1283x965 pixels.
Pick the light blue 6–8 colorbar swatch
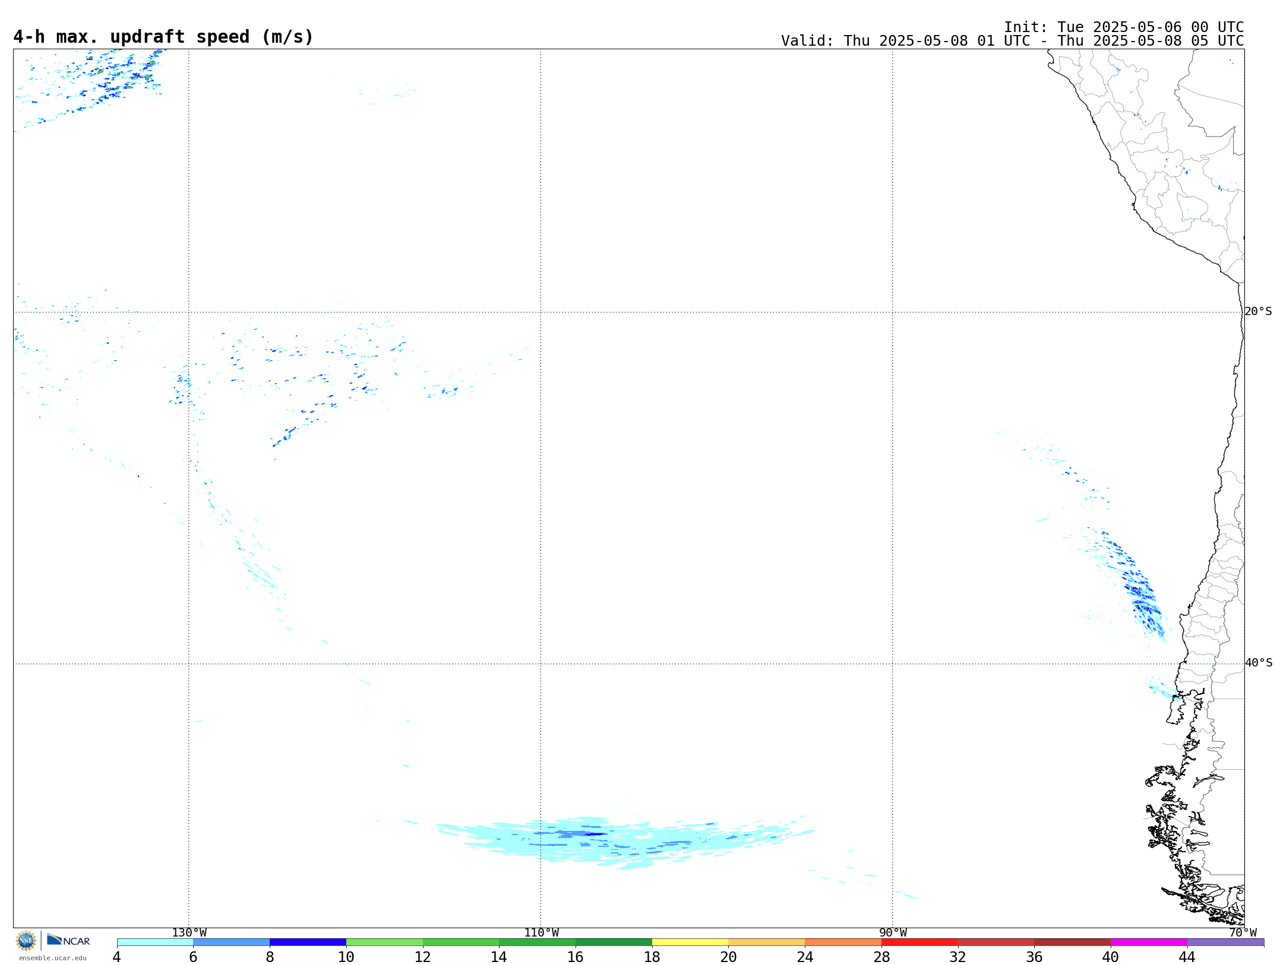[x=232, y=942]
